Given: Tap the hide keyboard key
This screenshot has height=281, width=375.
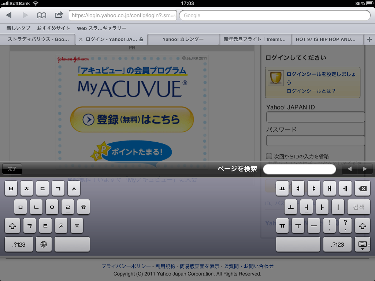Looking at the screenshot, I should point(363,244).
